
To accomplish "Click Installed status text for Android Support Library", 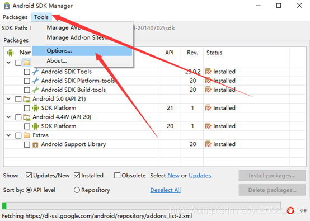I will 224,144.
